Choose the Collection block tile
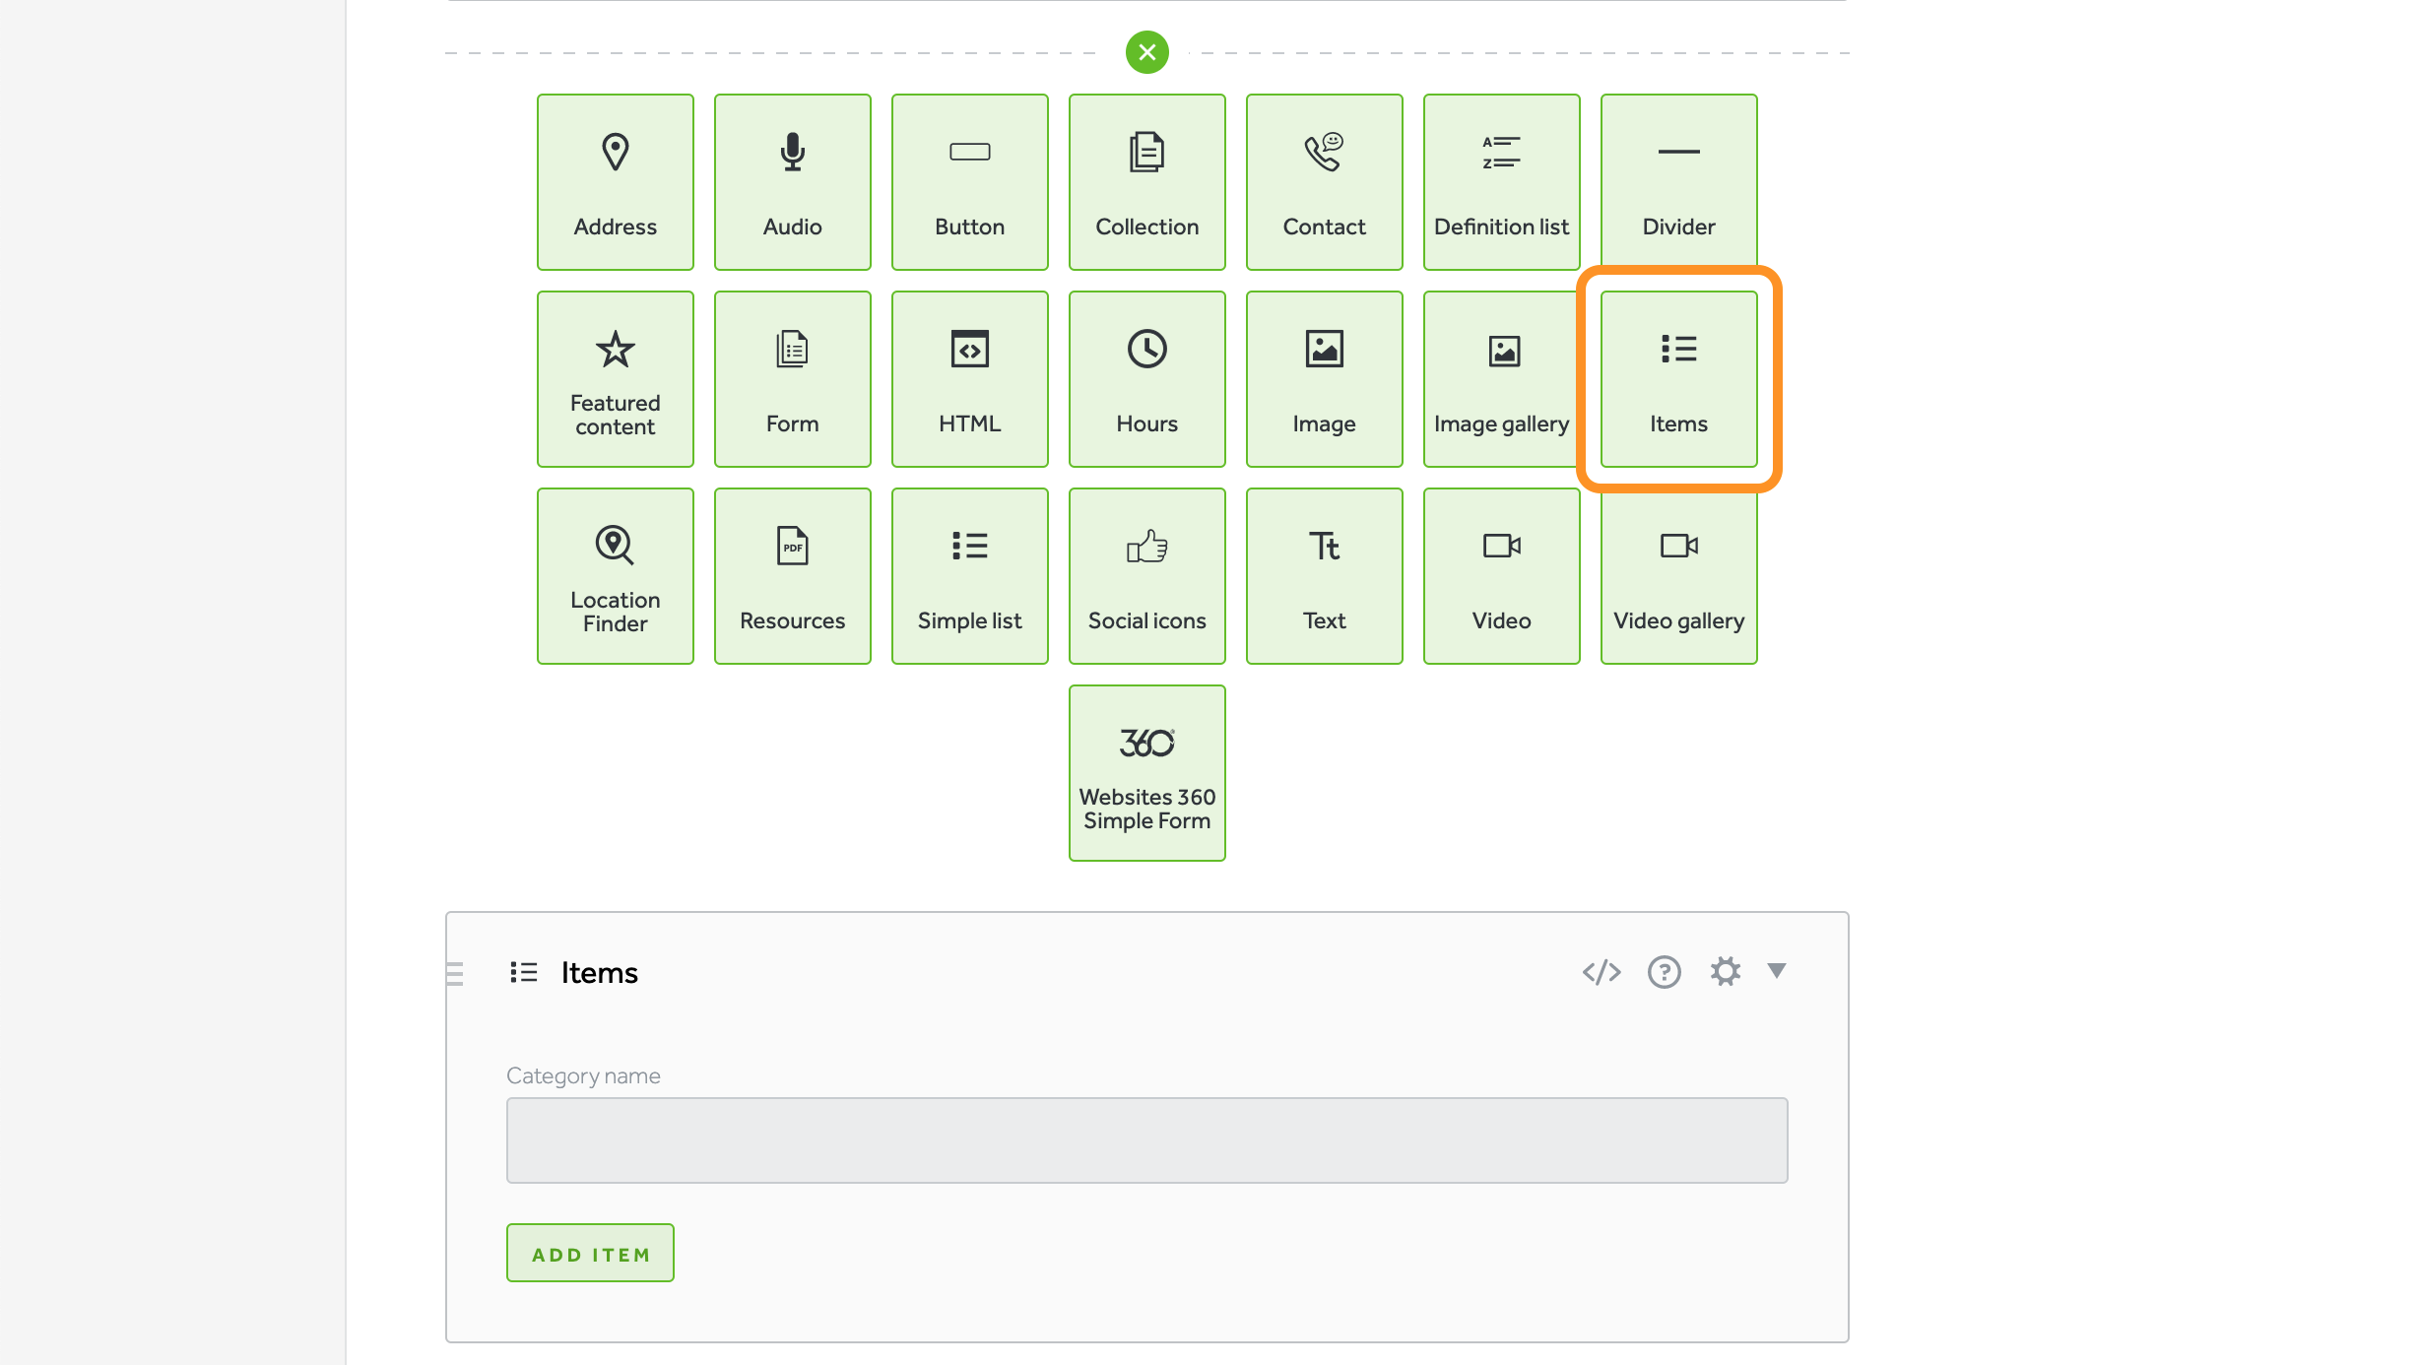 1146,182
